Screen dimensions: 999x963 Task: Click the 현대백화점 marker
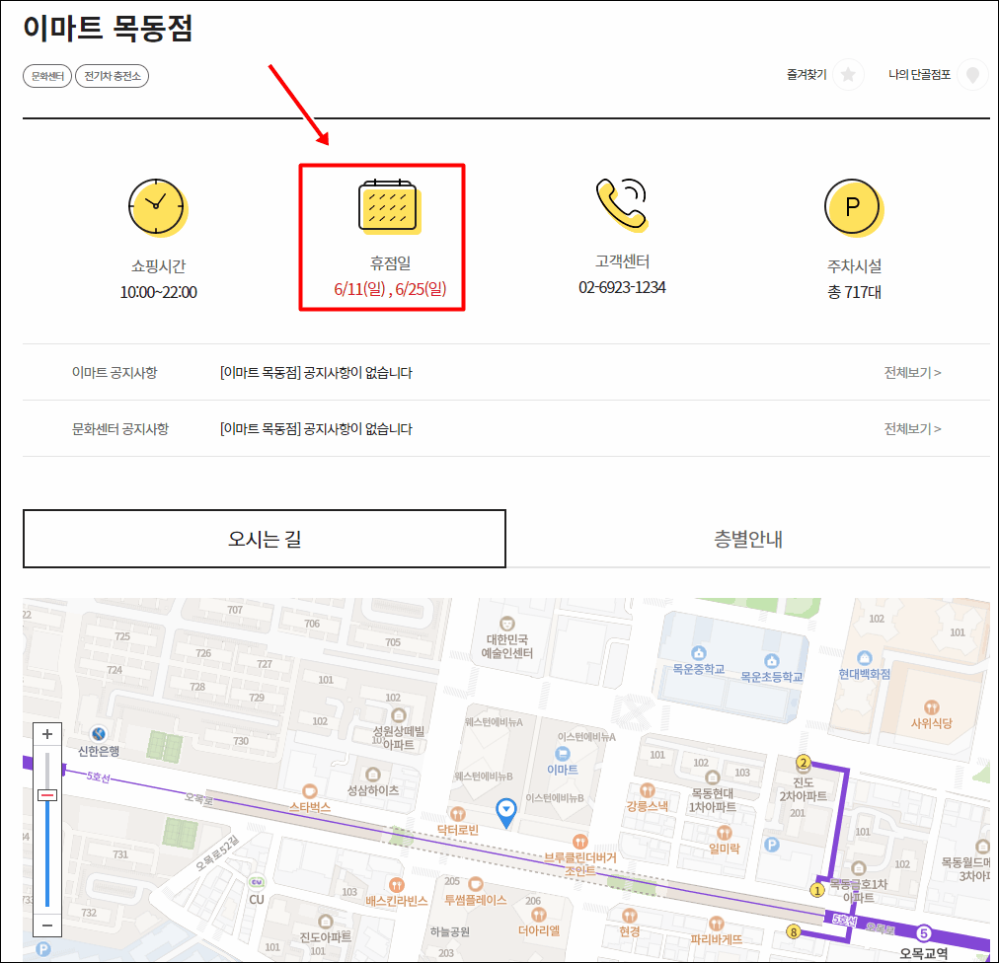point(865,658)
